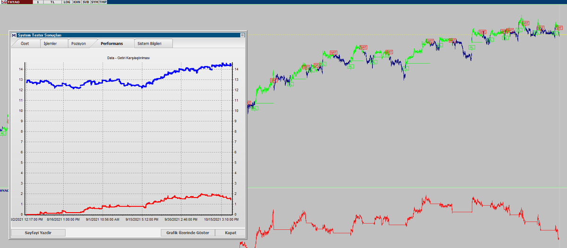Click the System Tester Sonuçları title bar
This screenshot has width=567, height=248.
tap(128, 35)
